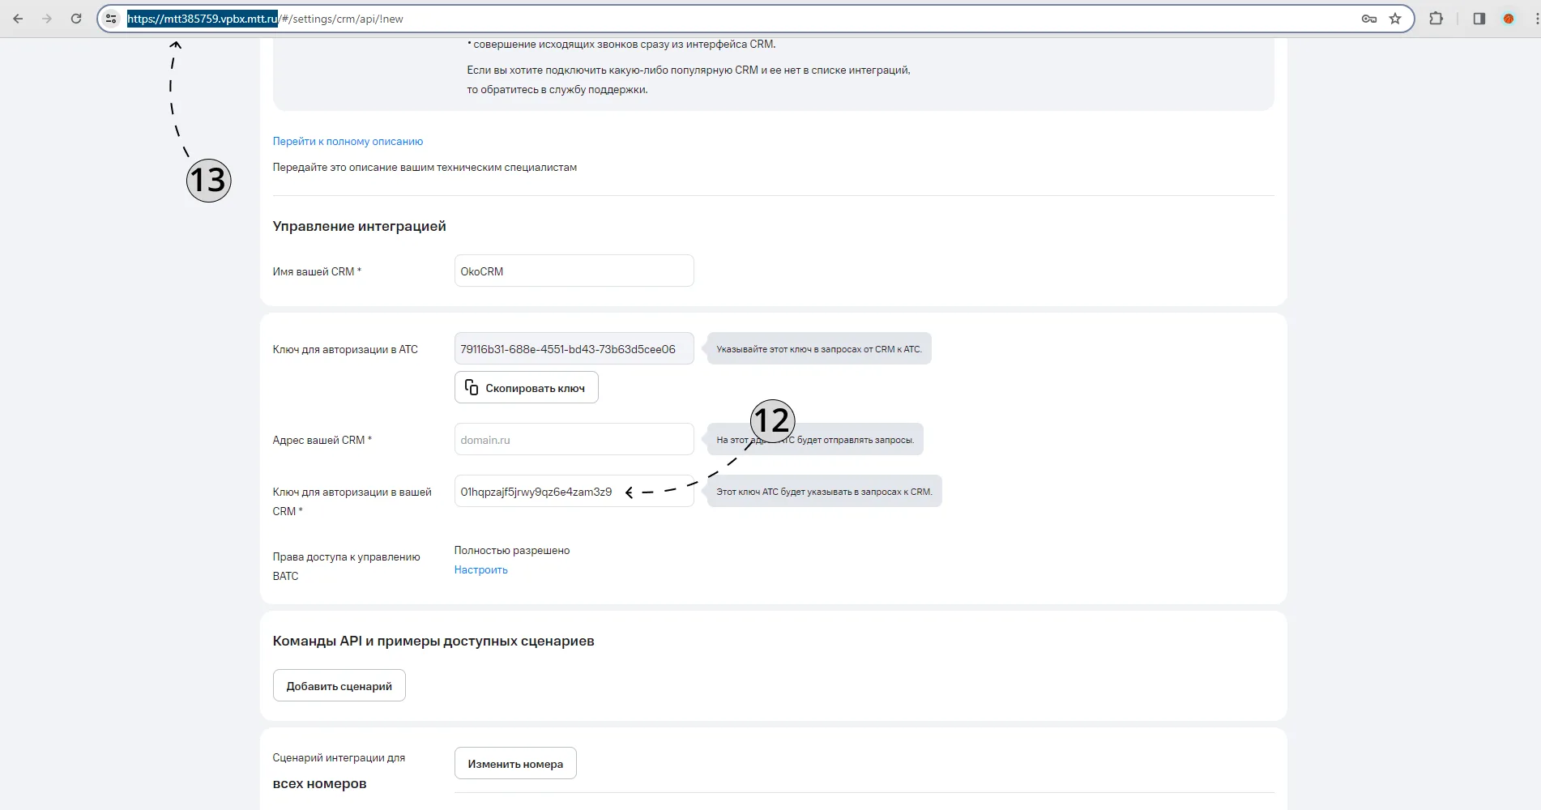
Task: Toggle browser side panel icon
Action: pos(1479,19)
